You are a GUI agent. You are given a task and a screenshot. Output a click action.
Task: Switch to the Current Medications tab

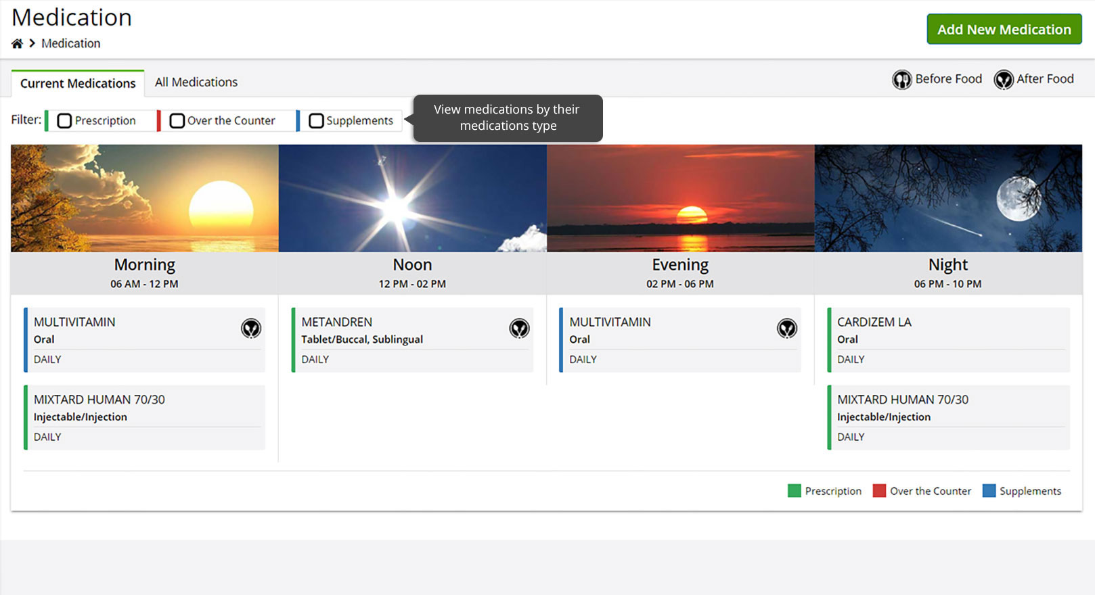pos(78,83)
